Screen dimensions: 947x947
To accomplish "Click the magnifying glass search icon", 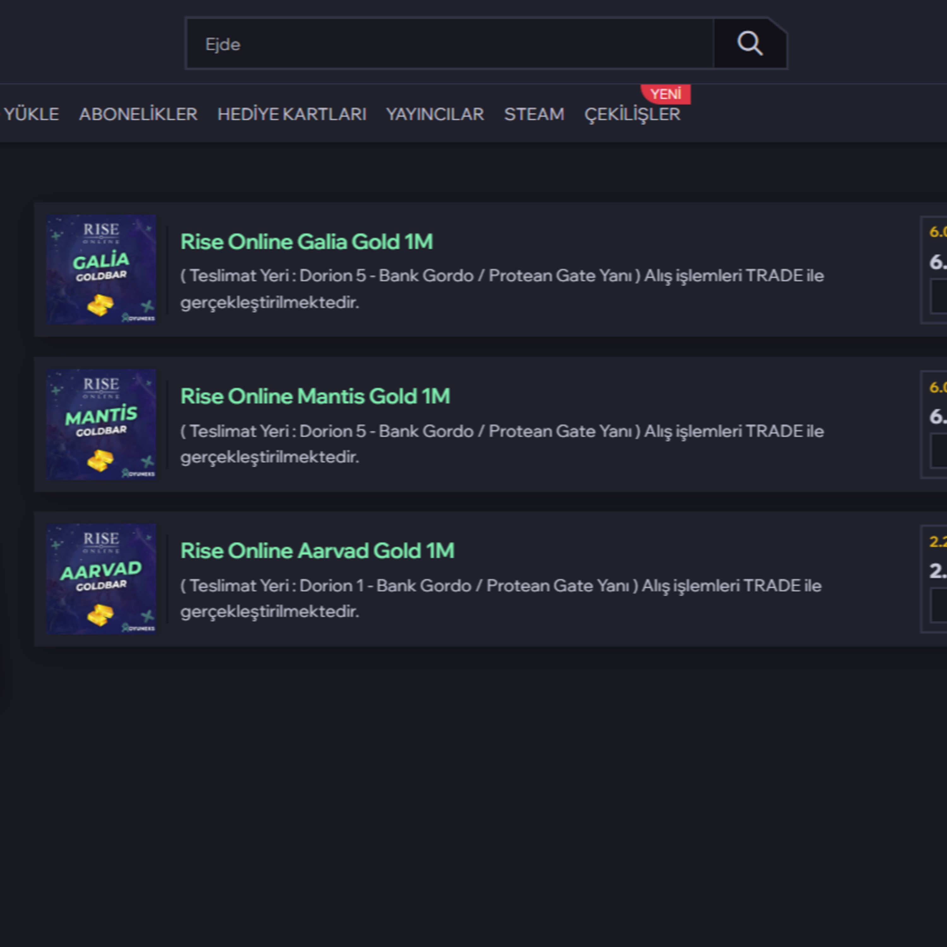I will 750,44.
